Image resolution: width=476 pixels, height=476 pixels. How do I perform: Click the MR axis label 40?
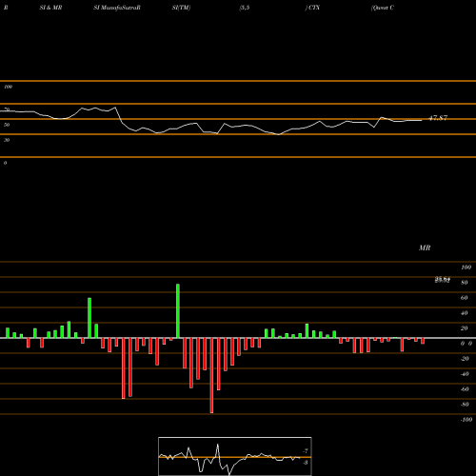(465, 313)
